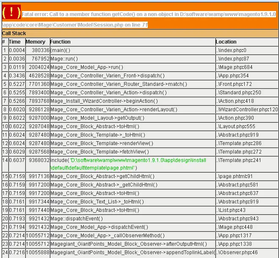This screenshot has width=279, height=258.
Task: Click time value '0.7216'
Action: [x=17, y=253]
